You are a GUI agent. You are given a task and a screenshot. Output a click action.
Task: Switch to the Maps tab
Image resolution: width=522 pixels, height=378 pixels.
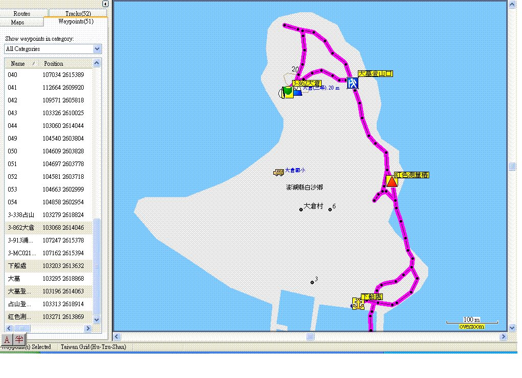(18, 22)
